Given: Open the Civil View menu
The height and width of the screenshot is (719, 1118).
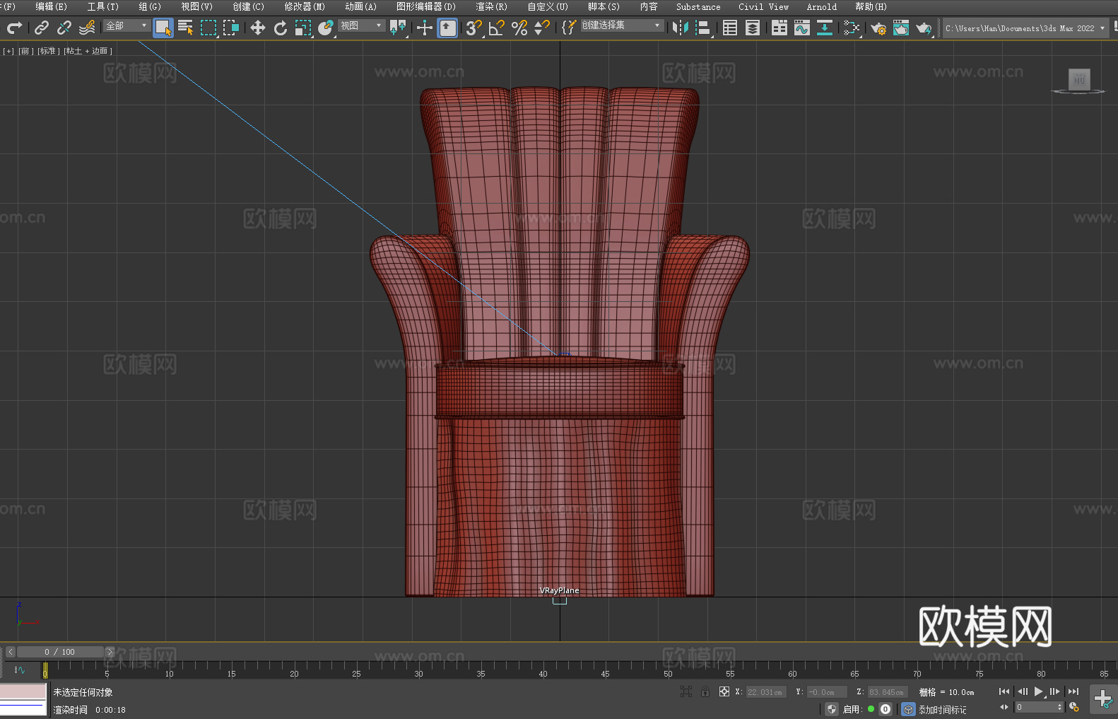Looking at the screenshot, I should pyautogui.click(x=763, y=6).
